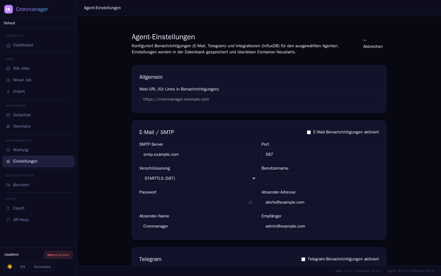Enable Telegram-Benachrichtigungen aktiviert checkbox
Image resolution: width=441 pixels, height=276 pixels.
pyautogui.click(x=303, y=259)
